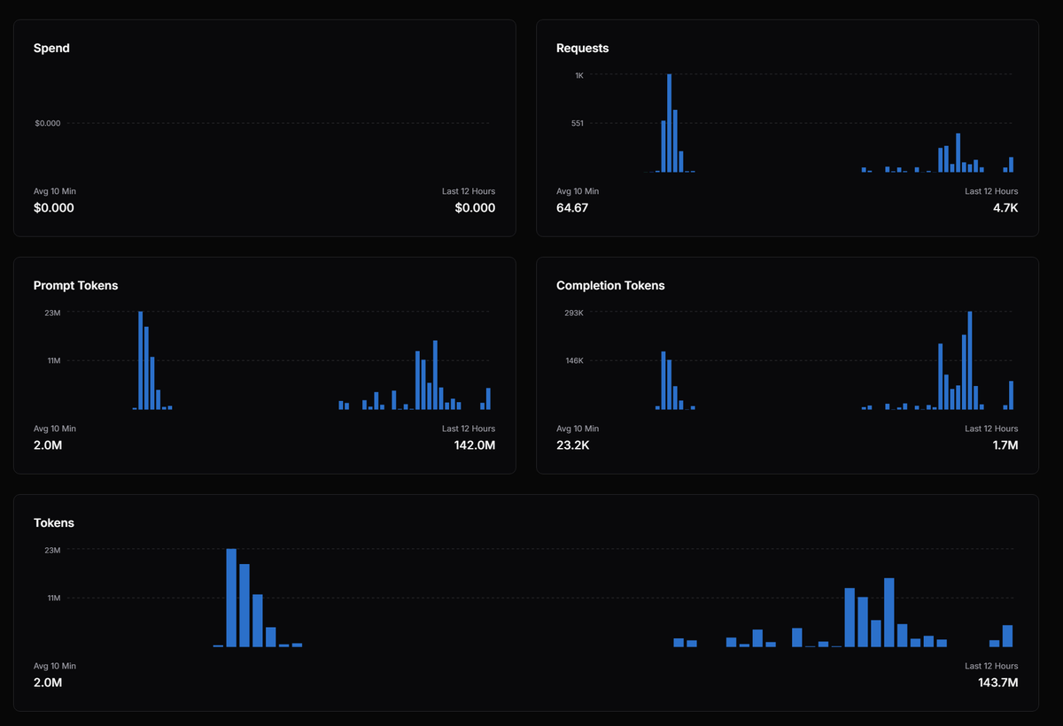Click the 11M axis label in Tokens chart

point(53,598)
